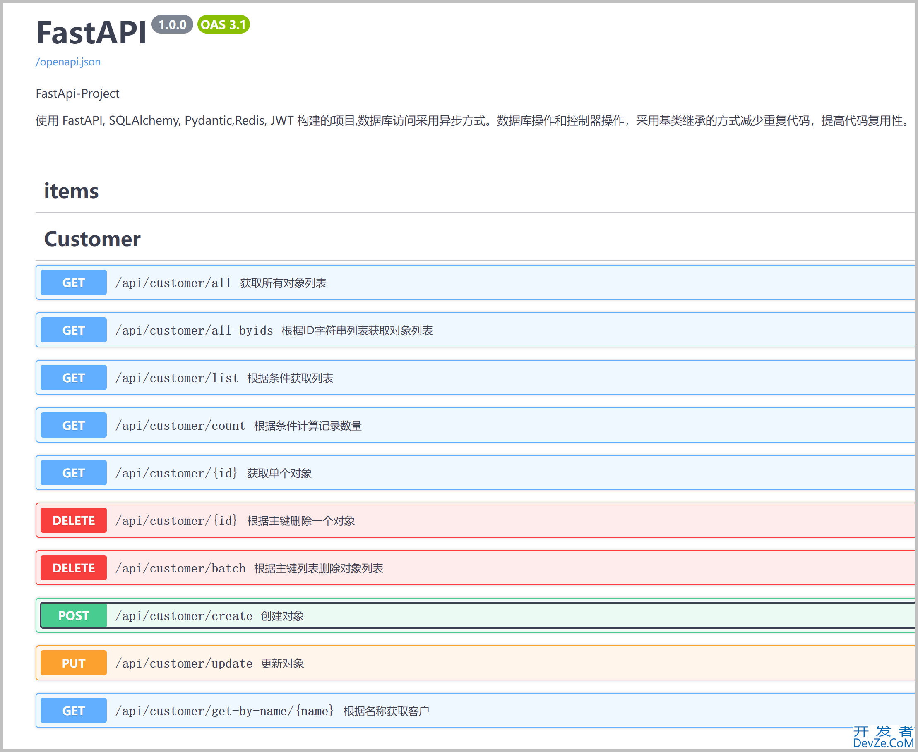Click the FastAPI title heading
Screen dimensions: 918x752
91,33
